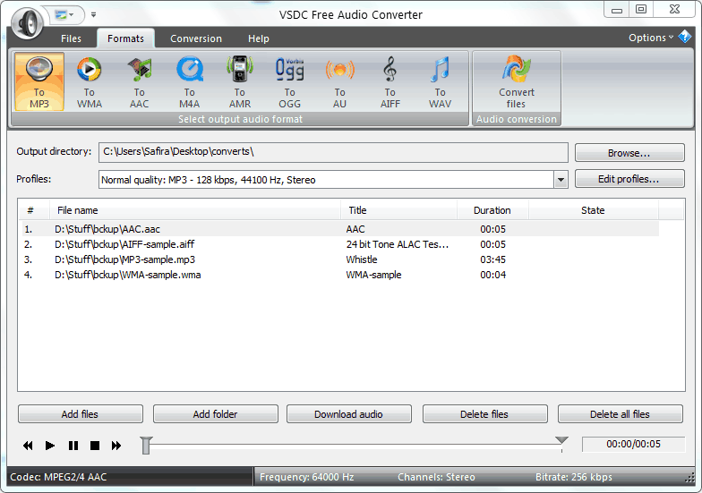Click the title '24 bit Tone ALAC Tes...'
This screenshot has width=702, height=493.
398,244
